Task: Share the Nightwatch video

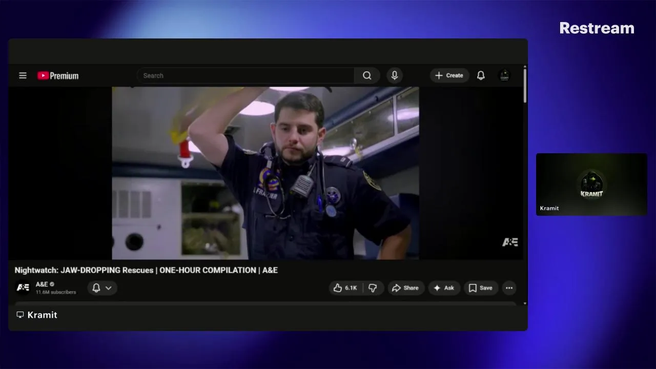Action: [405, 288]
